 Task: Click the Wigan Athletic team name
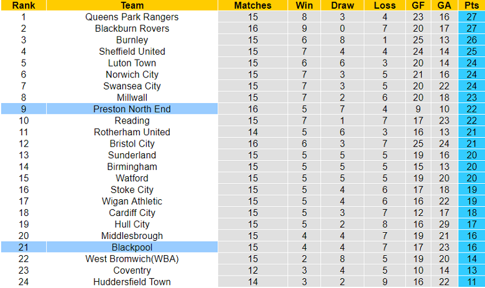(x=132, y=201)
